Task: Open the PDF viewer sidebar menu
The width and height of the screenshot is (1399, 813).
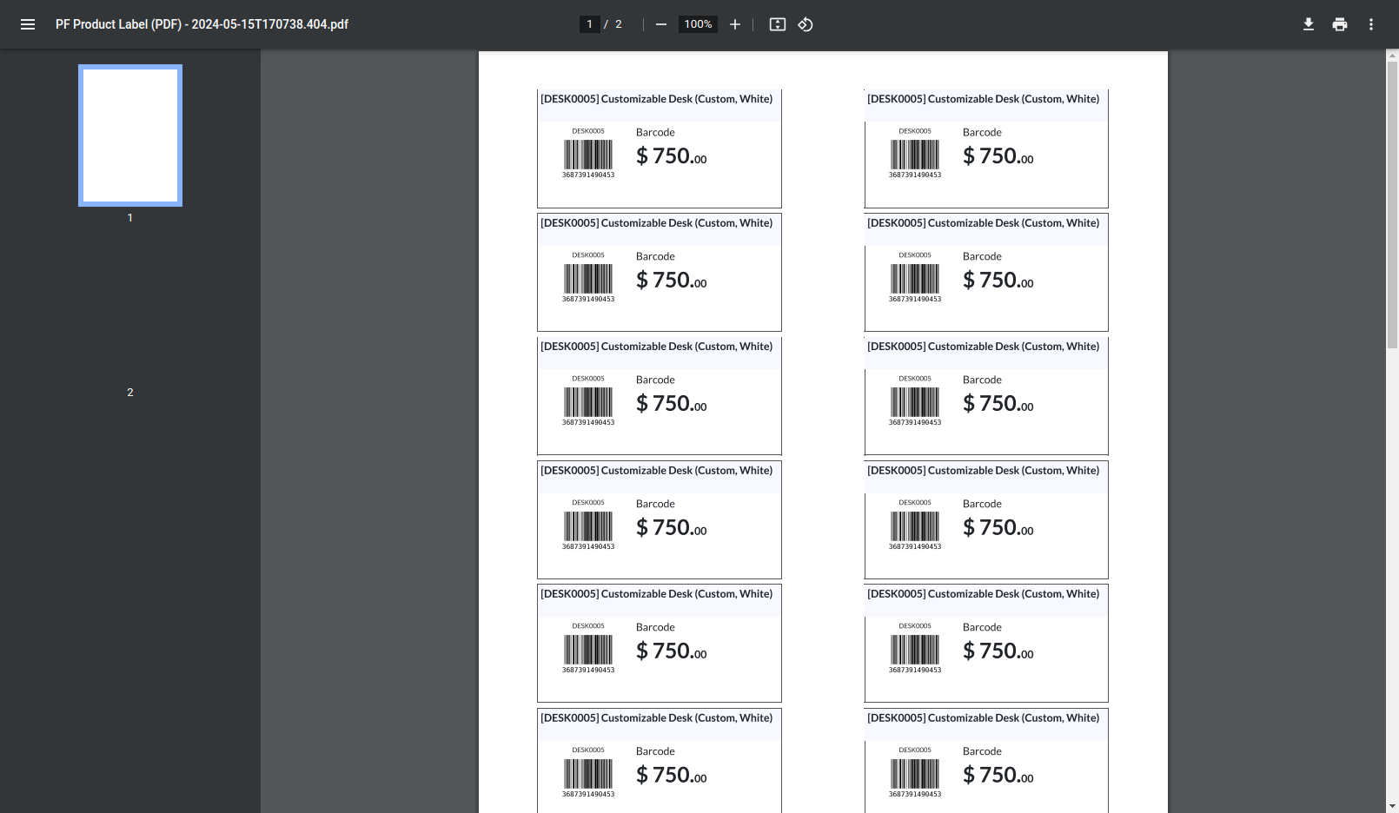Action: (x=27, y=24)
